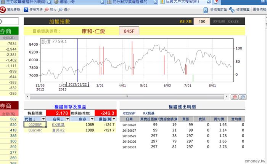Close the 玩家大戶大搜密(新) tab
Image resolution: width=267 pixels, height=164 pixels.
[x=209, y=2]
